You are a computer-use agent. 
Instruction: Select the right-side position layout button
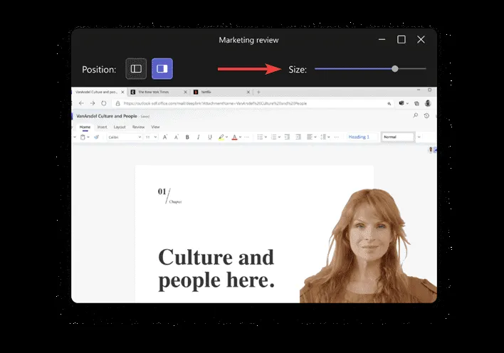tap(162, 69)
